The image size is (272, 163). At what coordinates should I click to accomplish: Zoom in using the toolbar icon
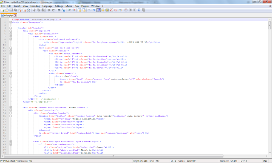pyautogui.click(x=69, y=10)
